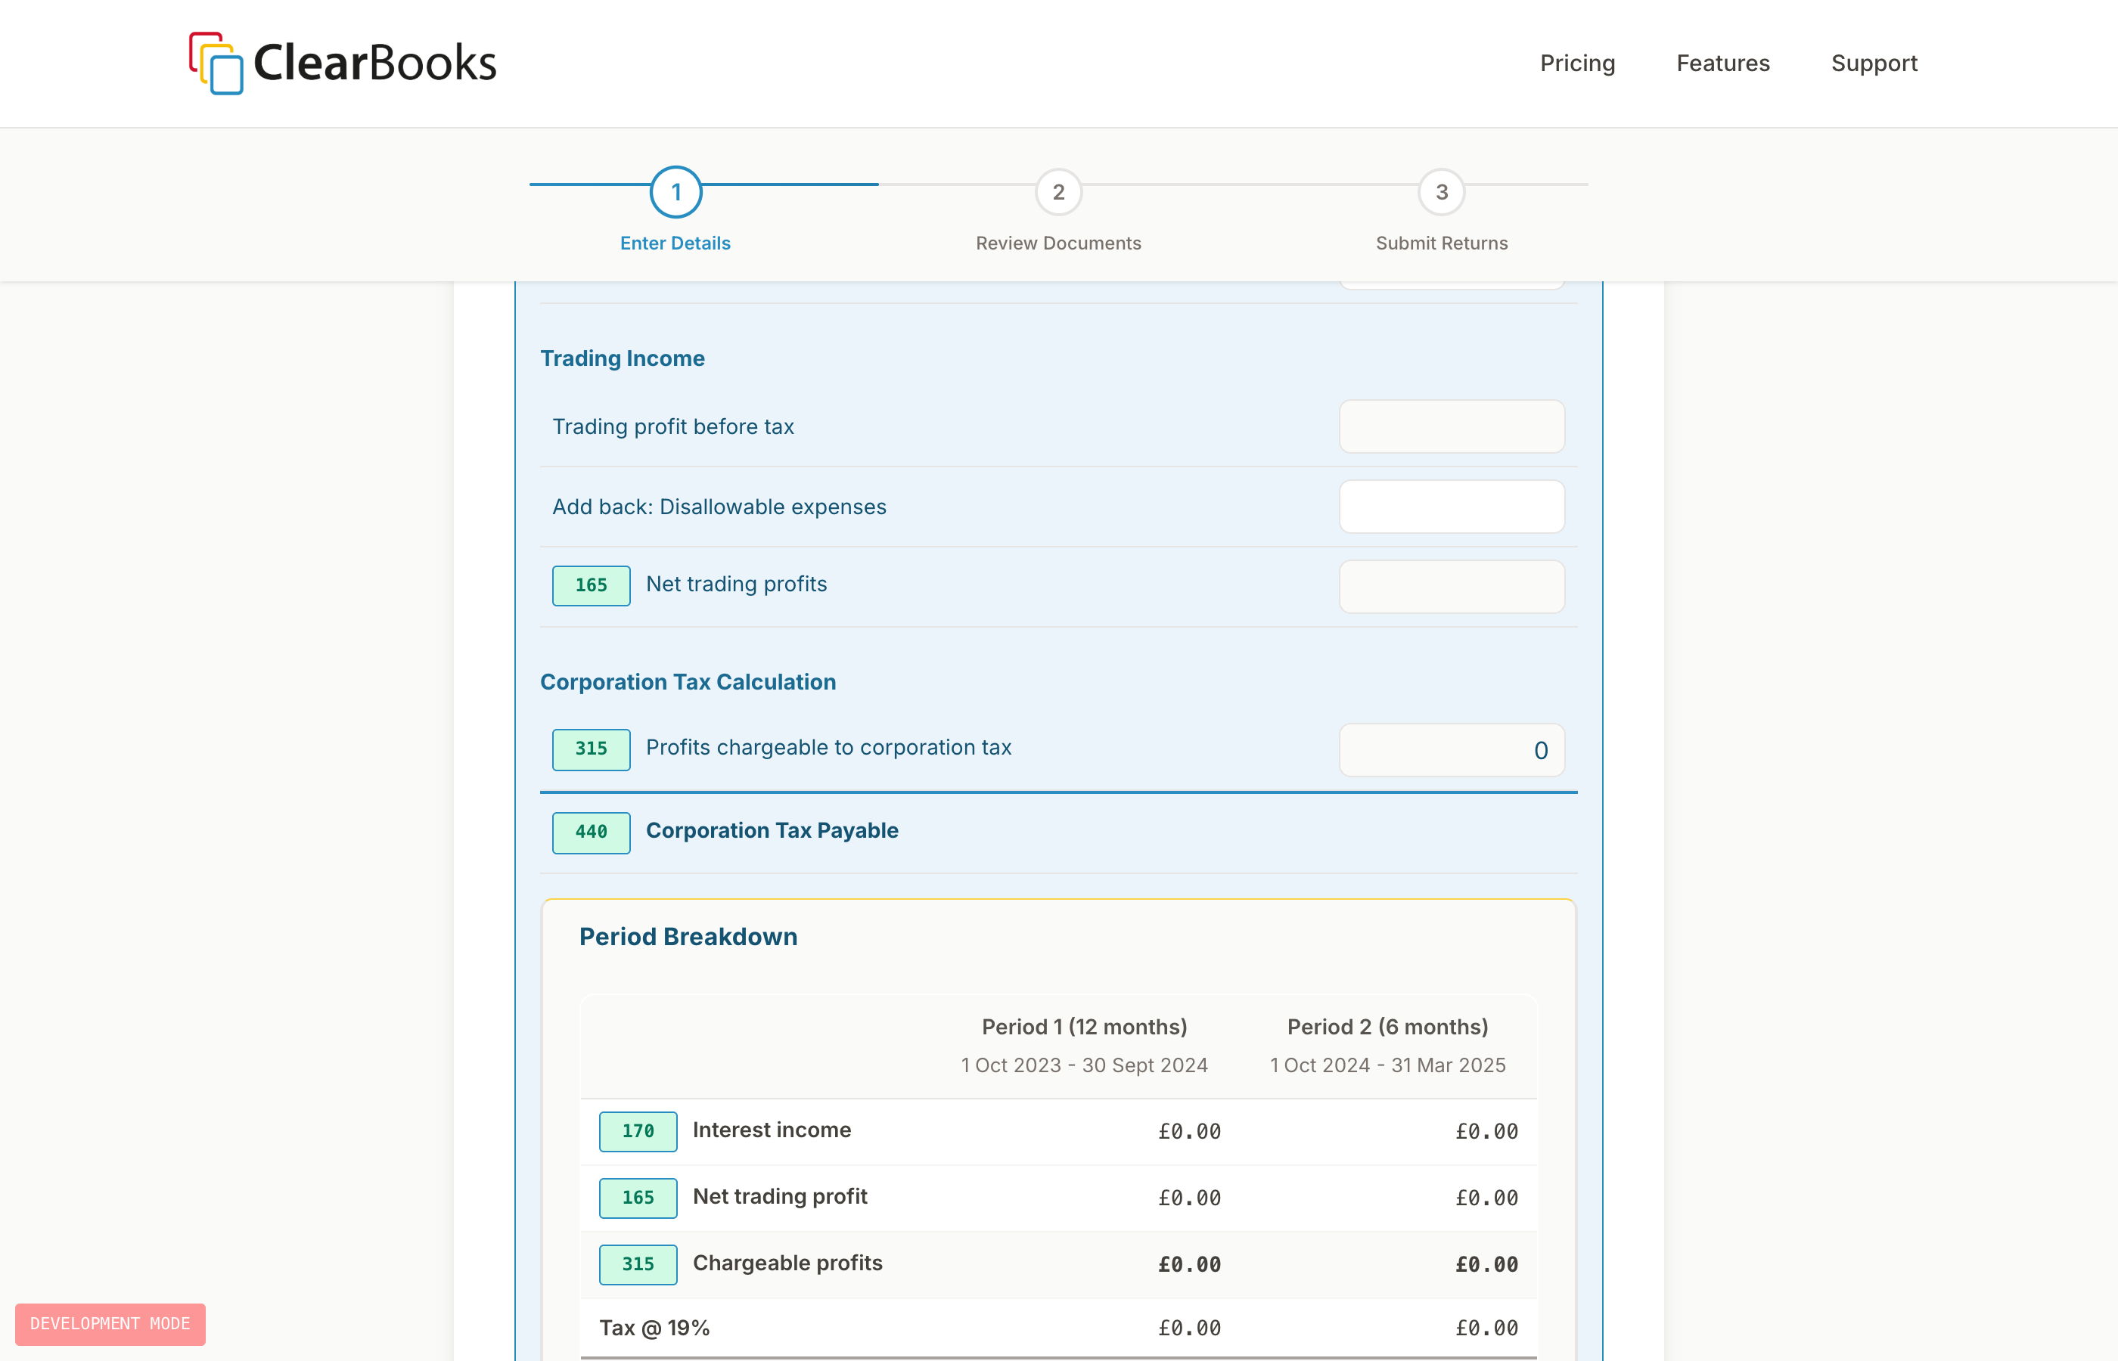Click the Trading profit before tax input field
This screenshot has height=1361, width=2118.
(x=1452, y=426)
